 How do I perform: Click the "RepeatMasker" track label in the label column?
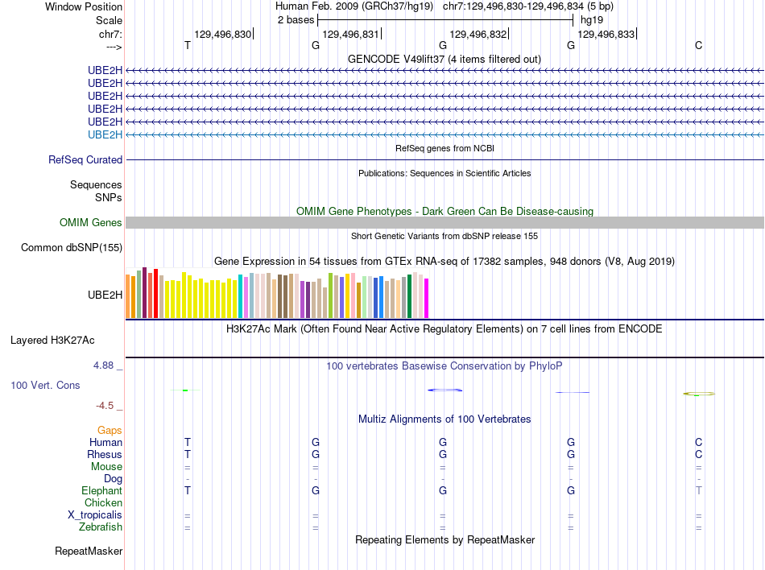pyautogui.click(x=89, y=551)
